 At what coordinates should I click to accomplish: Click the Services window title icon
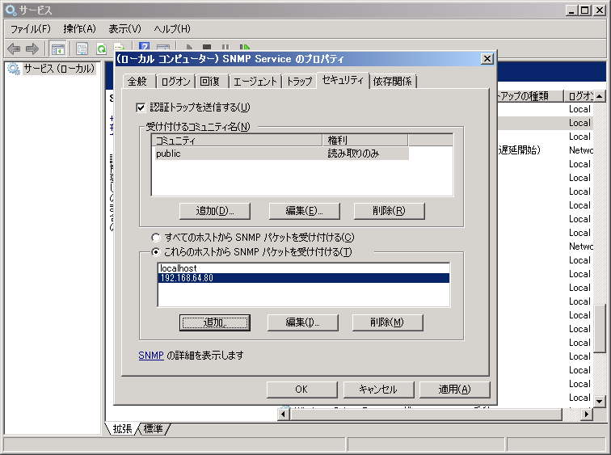(11, 11)
